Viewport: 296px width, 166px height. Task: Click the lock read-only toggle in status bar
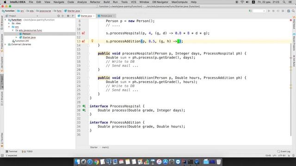point(289,156)
